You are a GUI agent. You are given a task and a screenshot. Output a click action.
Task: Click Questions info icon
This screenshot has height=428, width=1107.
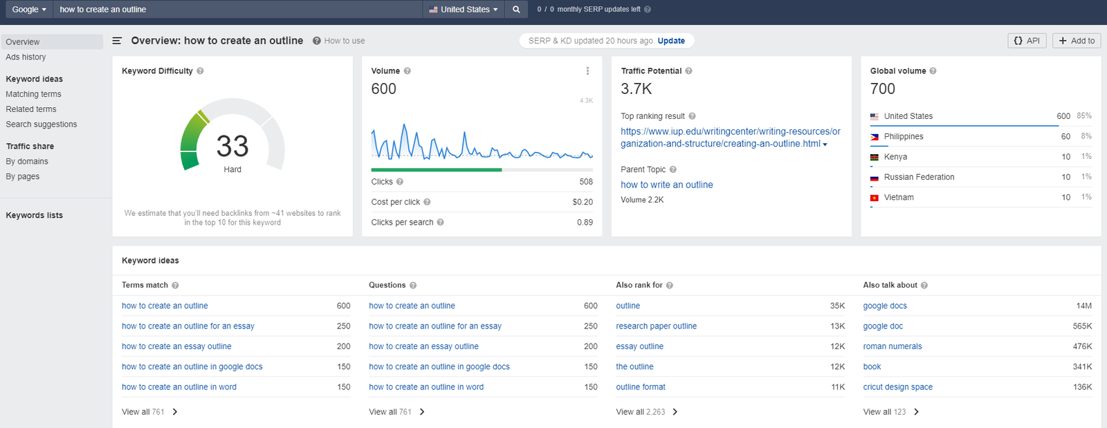[413, 285]
